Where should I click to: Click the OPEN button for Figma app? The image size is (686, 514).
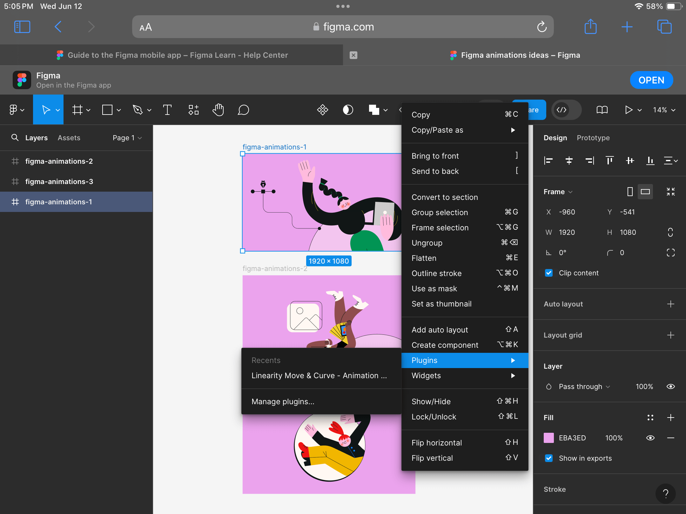pyautogui.click(x=651, y=80)
